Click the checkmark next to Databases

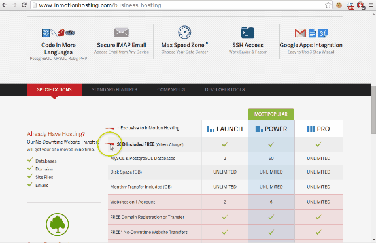30,160
